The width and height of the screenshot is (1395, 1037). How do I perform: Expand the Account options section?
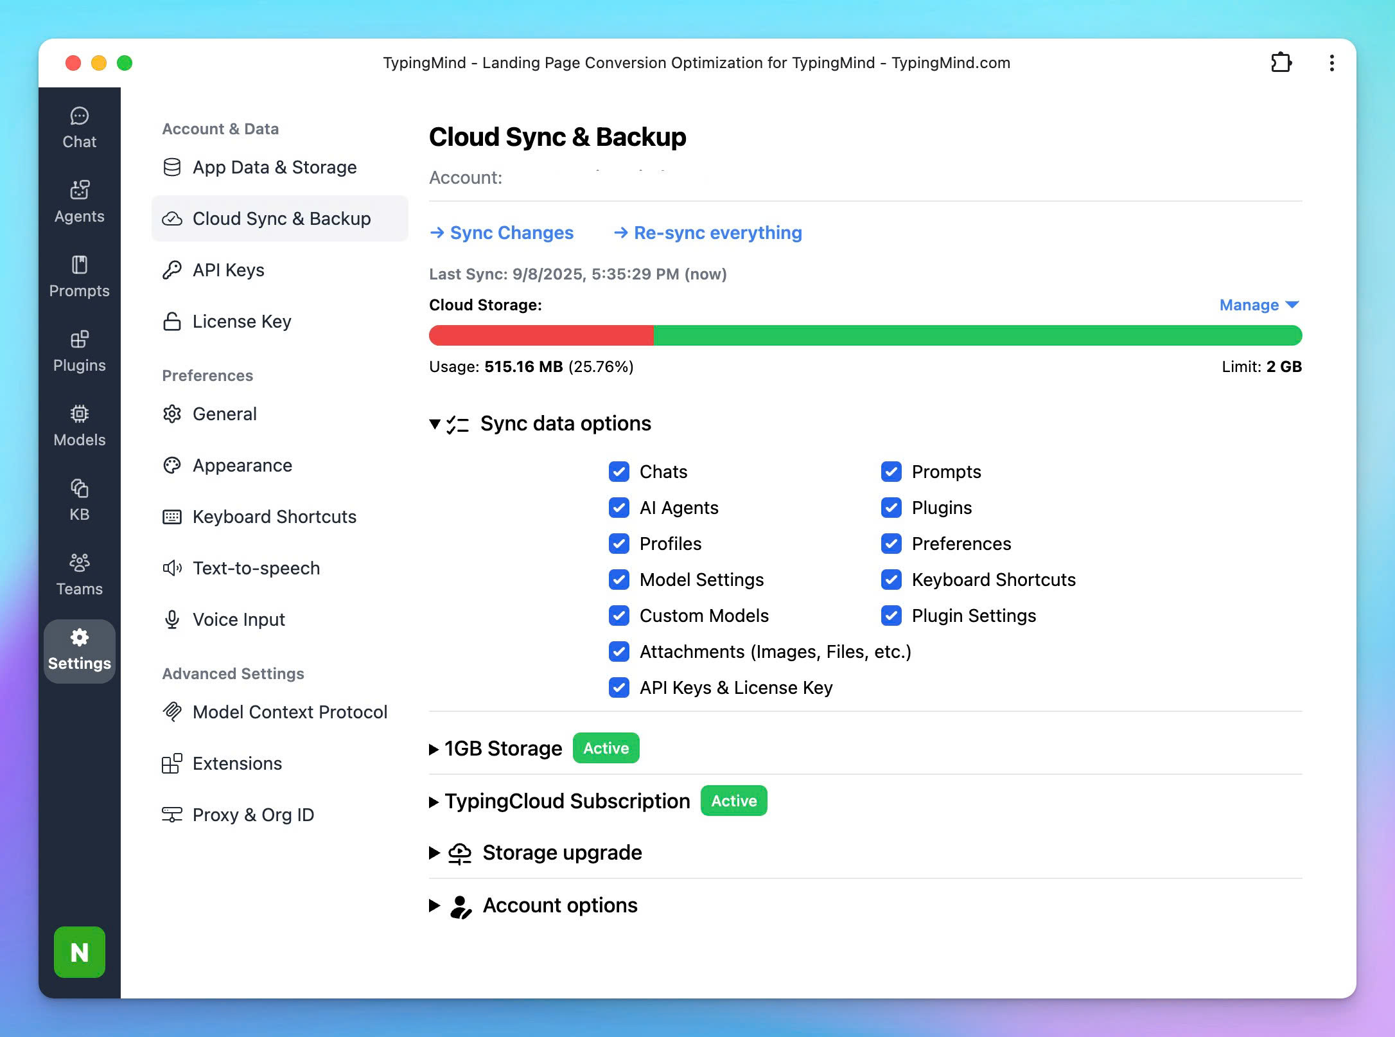point(434,905)
